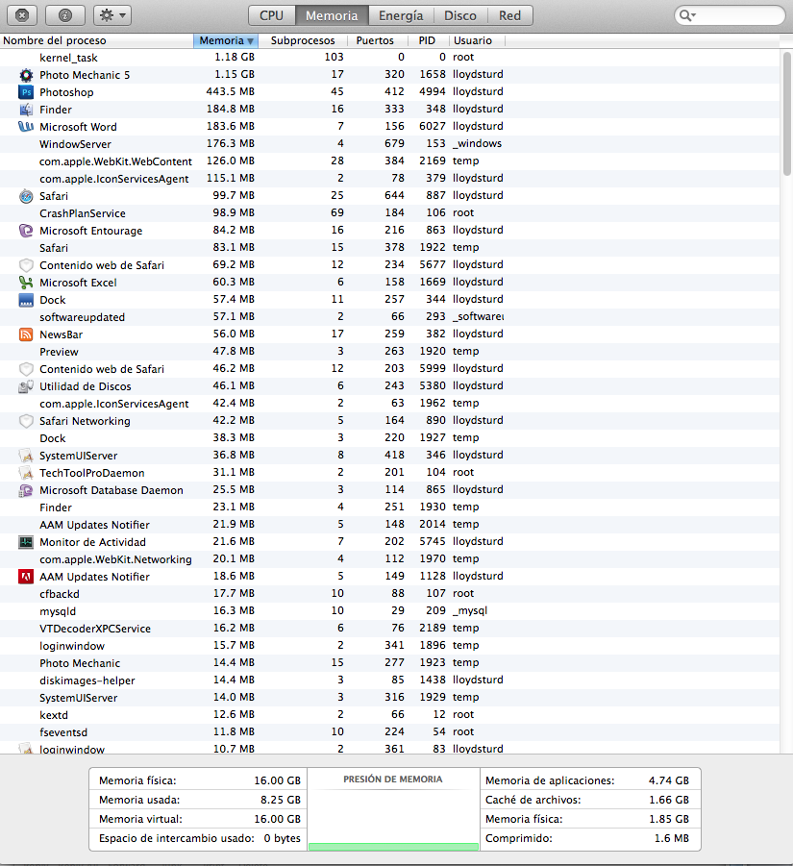Click the Safari compass icon
This screenshot has width=793, height=866.
tap(26, 196)
